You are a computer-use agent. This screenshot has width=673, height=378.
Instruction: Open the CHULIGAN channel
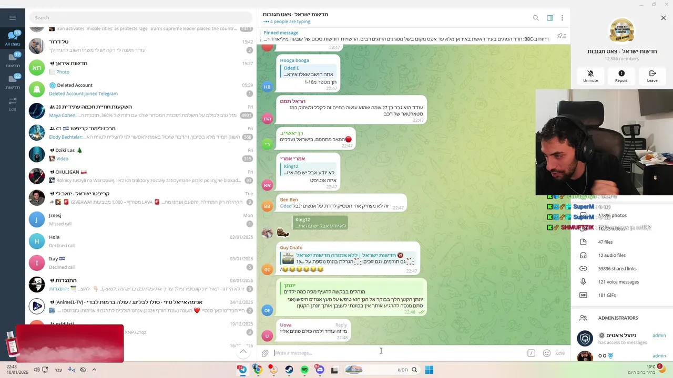click(141, 176)
